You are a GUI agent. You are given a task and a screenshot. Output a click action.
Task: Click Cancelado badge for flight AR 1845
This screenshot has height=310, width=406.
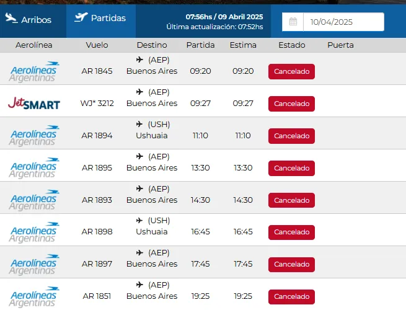(291, 71)
